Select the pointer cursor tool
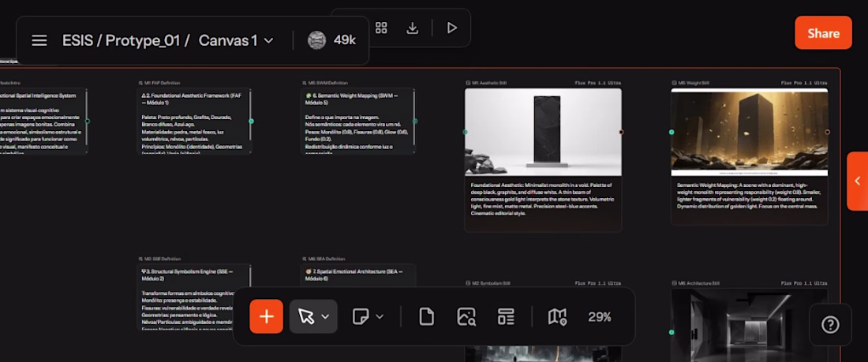 [x=305, y=316]
